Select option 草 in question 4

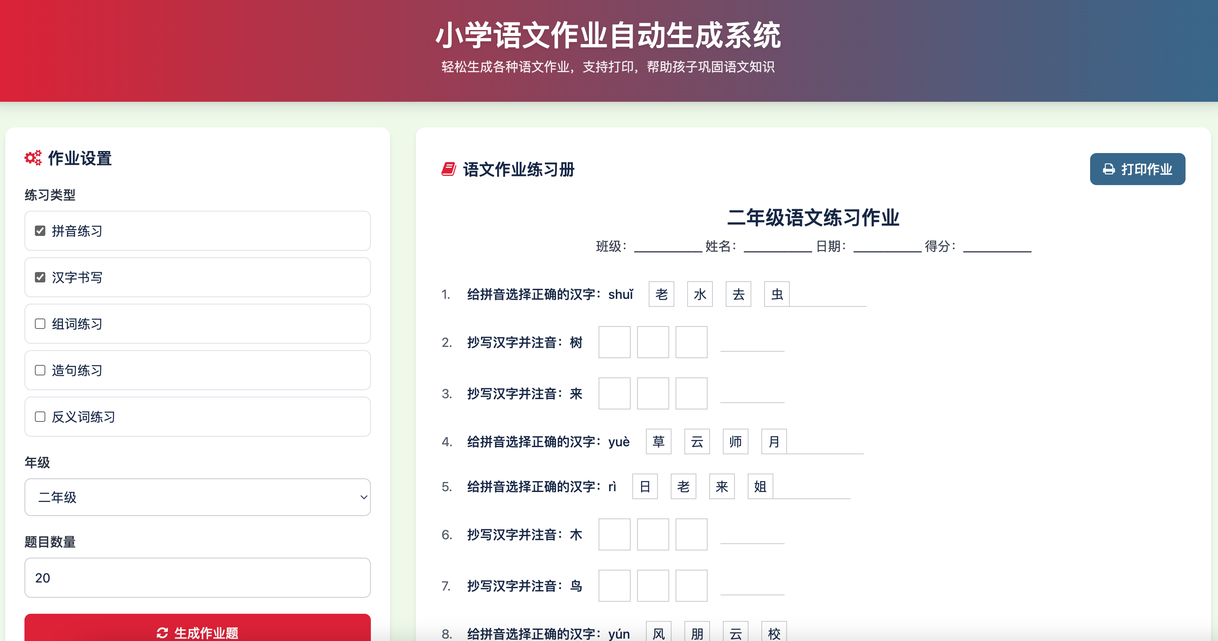(x=659, y=441)
